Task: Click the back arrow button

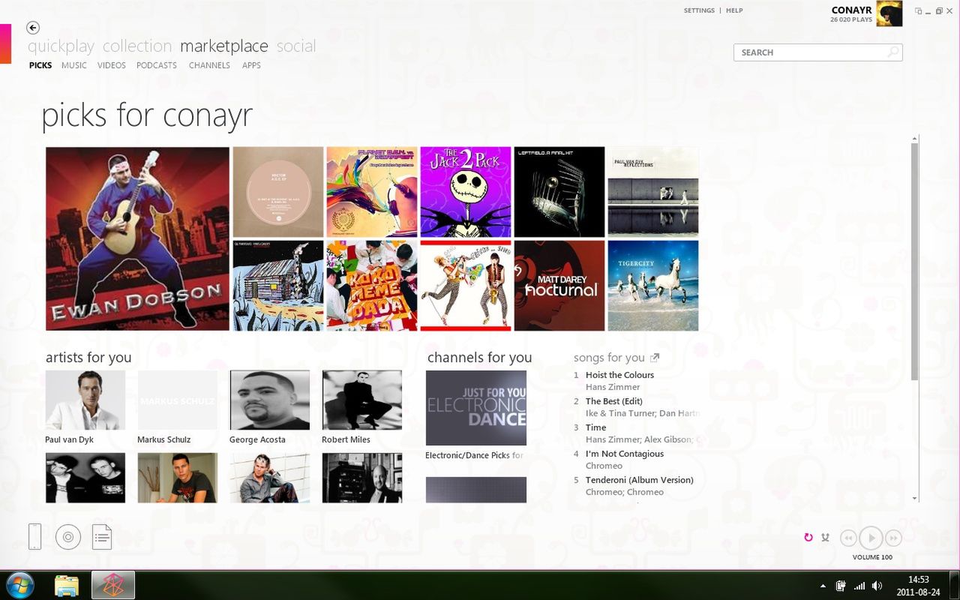Action: tap(33, 28)
